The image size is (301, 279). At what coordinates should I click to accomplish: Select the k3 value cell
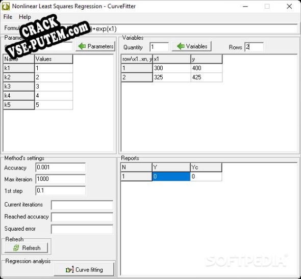coord(54,87)
